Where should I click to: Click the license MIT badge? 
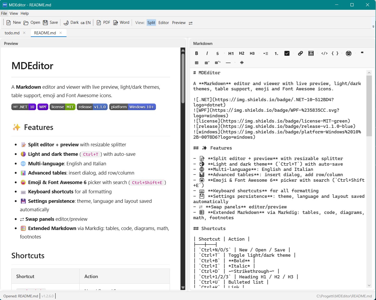(63, 107)
